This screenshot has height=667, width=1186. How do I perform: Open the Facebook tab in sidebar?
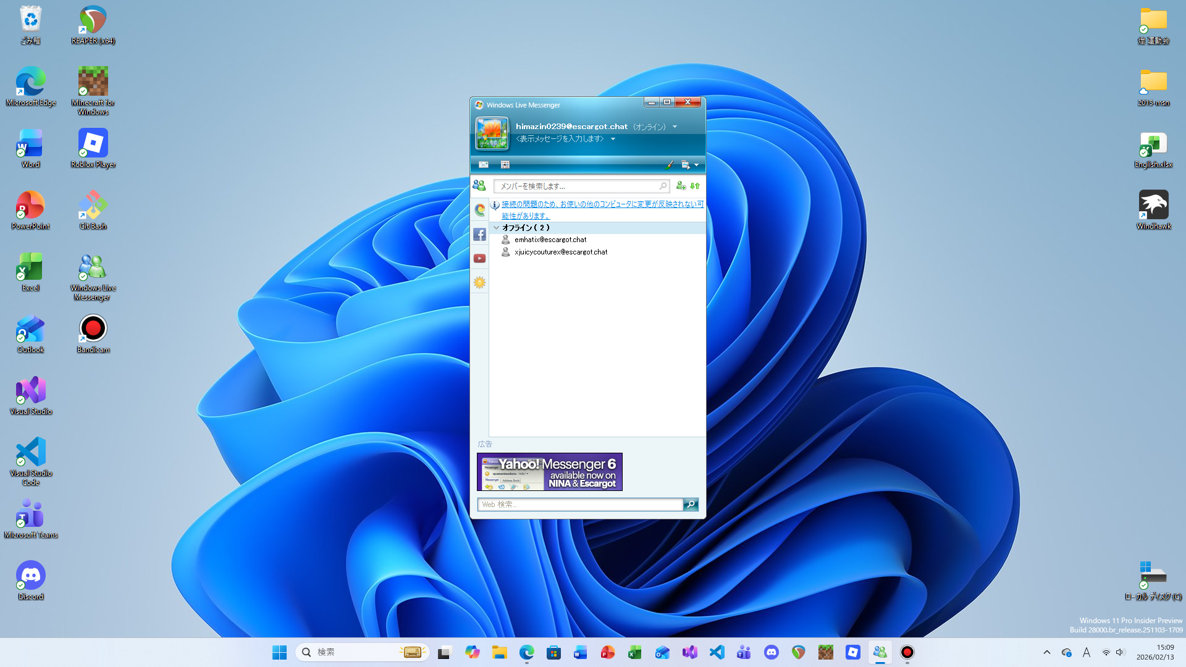[479, 235]
